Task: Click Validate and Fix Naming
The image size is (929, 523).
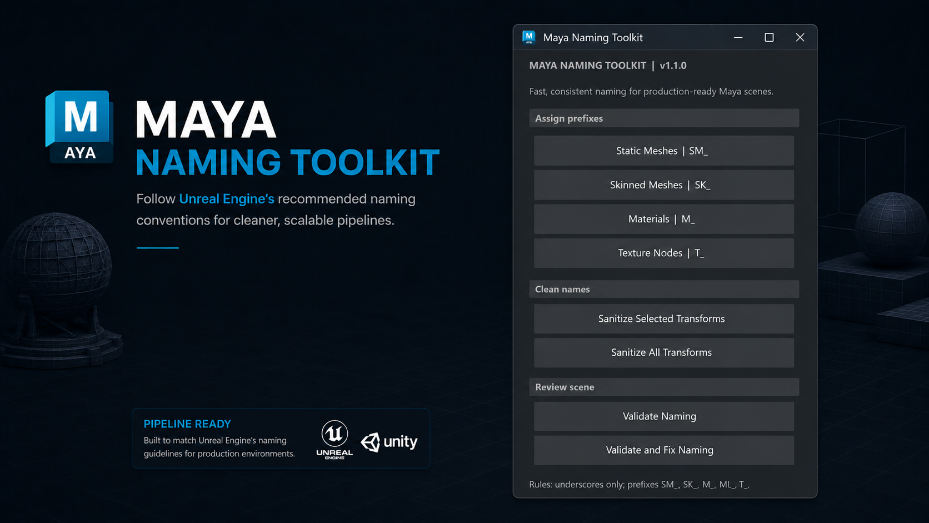Action: coord(664,450)
